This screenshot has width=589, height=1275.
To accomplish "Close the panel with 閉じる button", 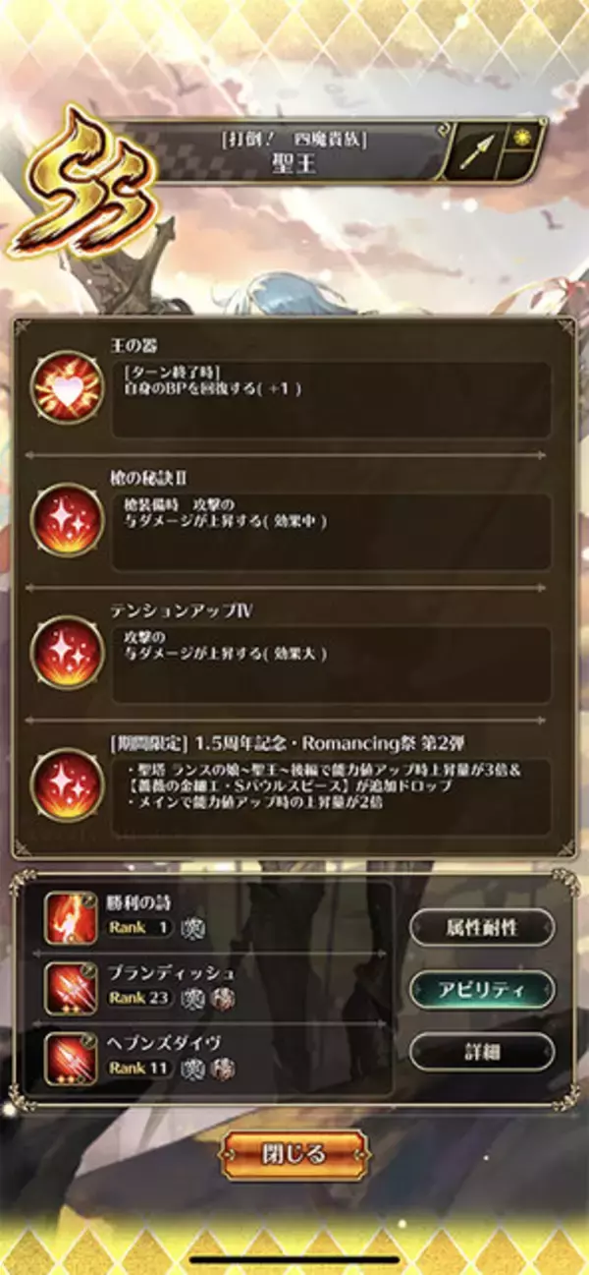I will (294, 1155).
